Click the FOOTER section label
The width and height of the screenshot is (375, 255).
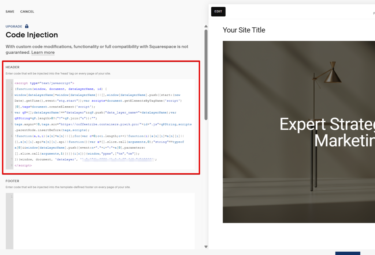tap(12, 181)
